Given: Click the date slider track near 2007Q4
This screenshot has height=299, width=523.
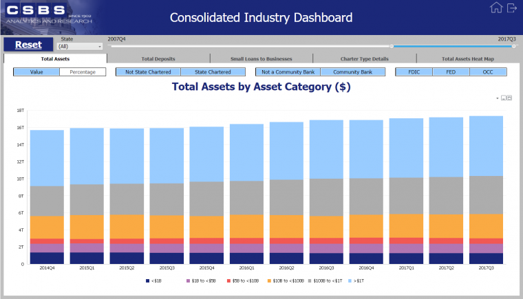Looking at the screenshot, I should [x=115, y=46].
